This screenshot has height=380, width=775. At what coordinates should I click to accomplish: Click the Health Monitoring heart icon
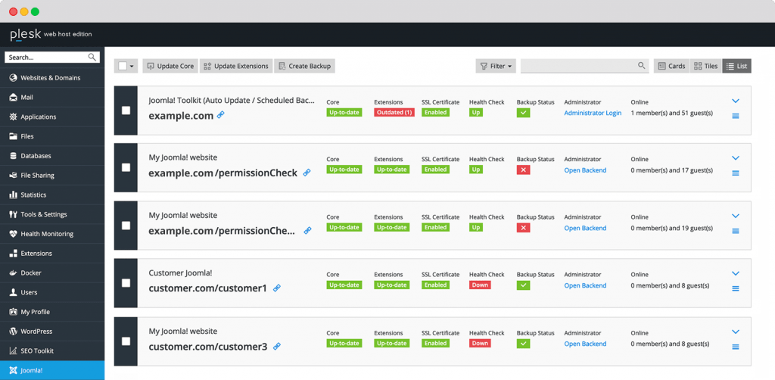pos(13,234)
